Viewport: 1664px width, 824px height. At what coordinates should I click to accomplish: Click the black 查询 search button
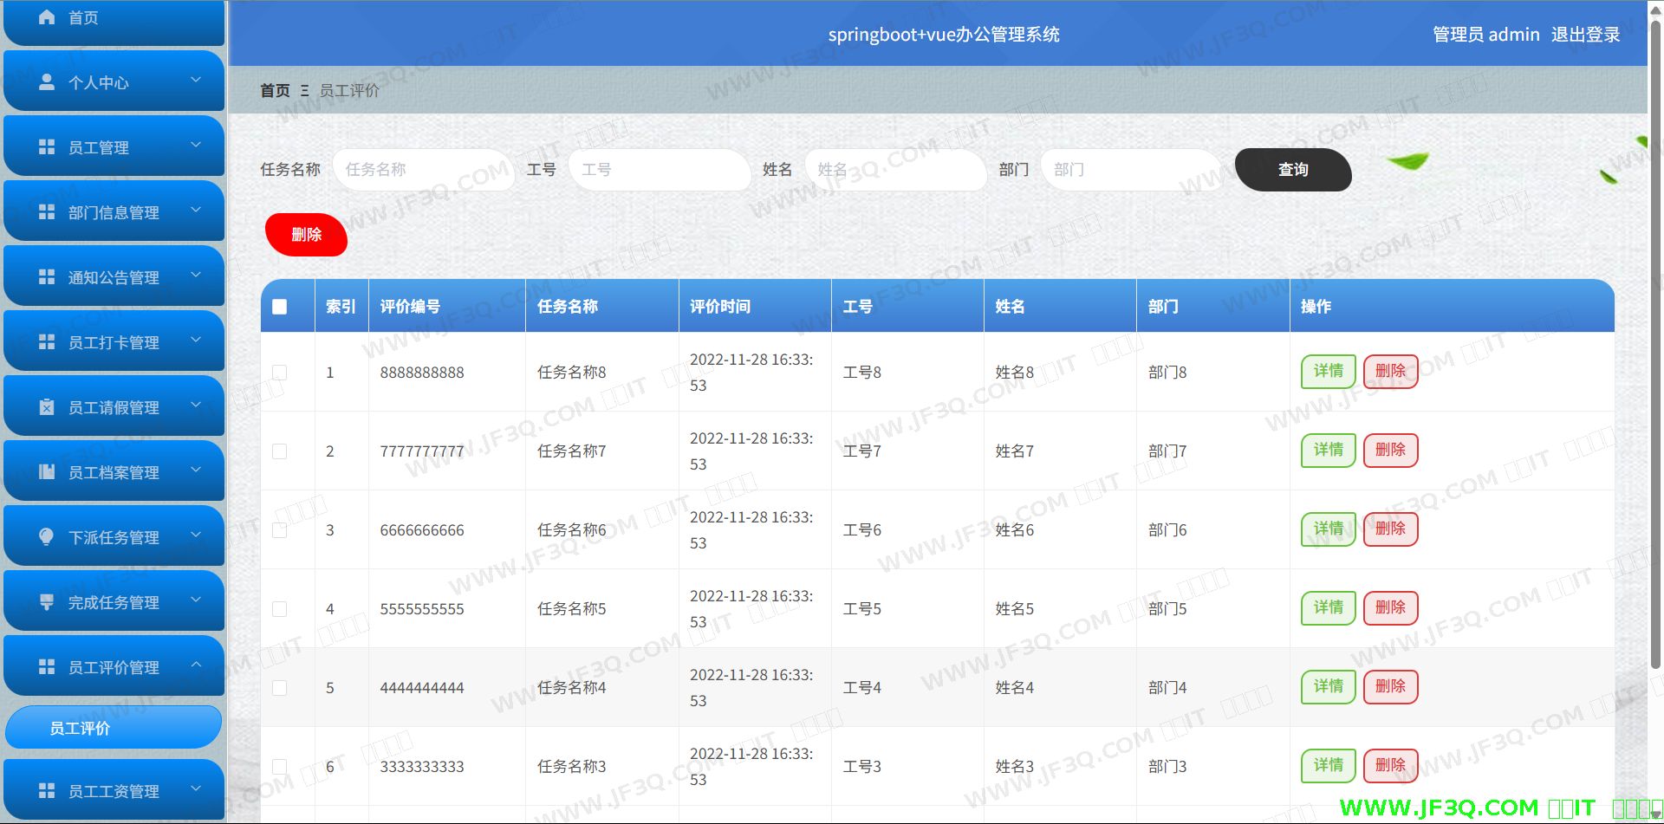coord(1292,170)
